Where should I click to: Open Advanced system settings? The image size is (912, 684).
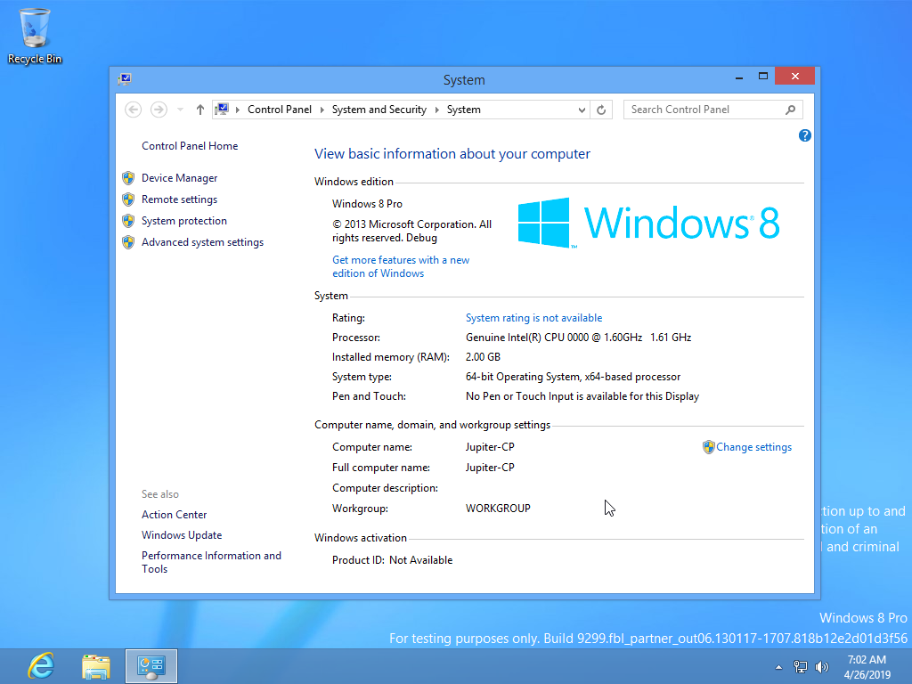pos(202,242)
